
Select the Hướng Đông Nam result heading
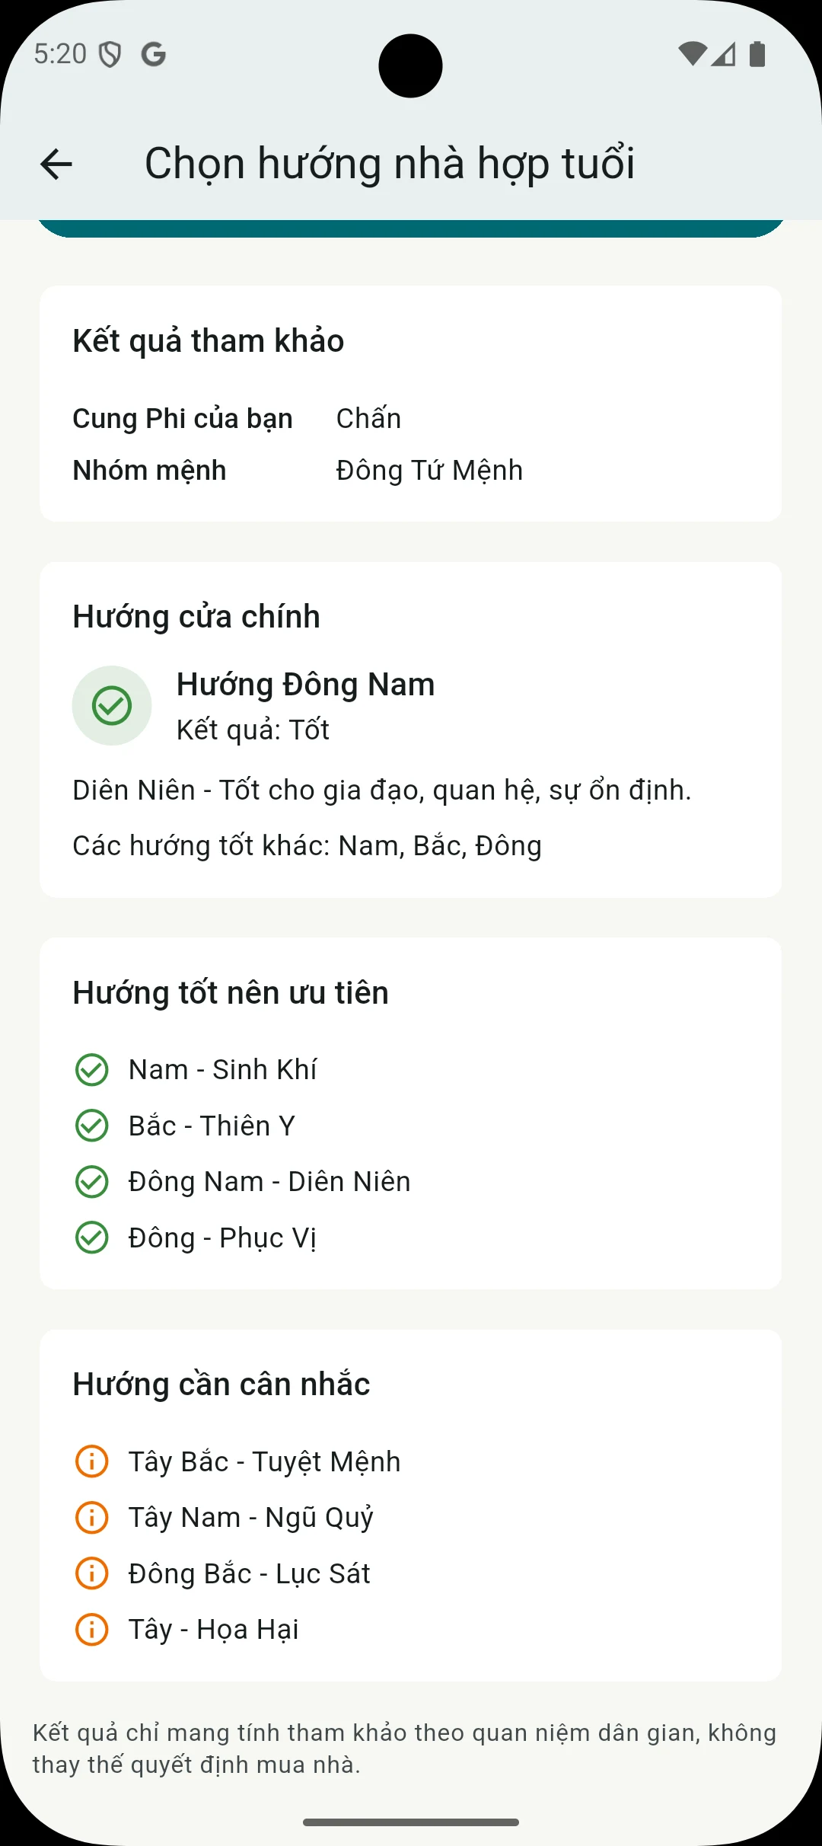point(305,684)
